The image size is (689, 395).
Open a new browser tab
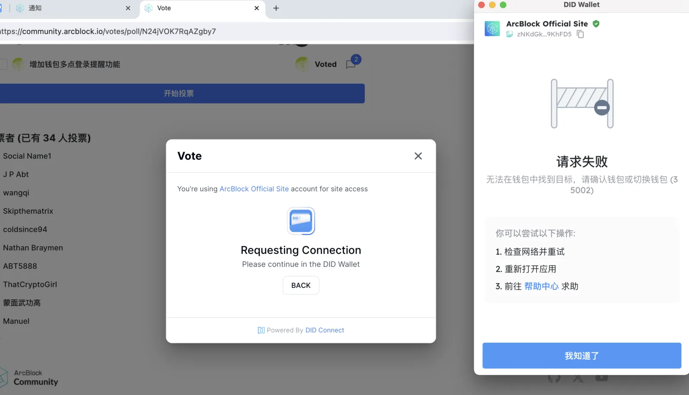coord(276,8)
